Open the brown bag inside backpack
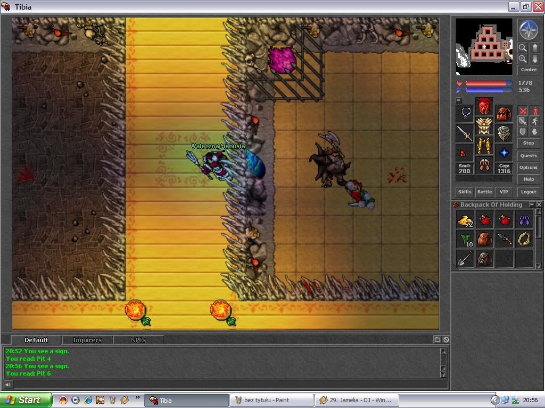The height and width of the screenshot is (408, 545). (x=484, y=240)
